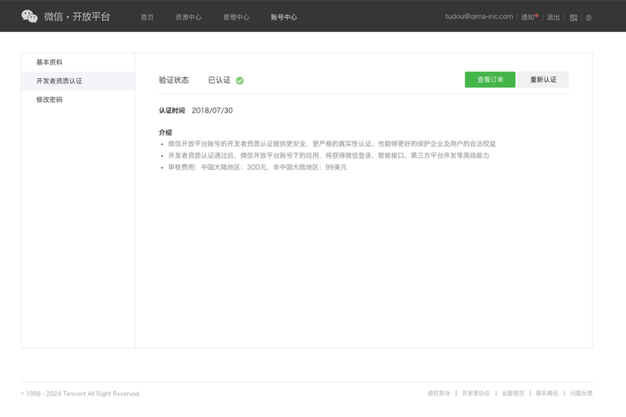The width and height of the screenshot is (626, 417).
Task: Open 修改密码 in sidebar
Action: pyautogui.click(x=78, y=100)
